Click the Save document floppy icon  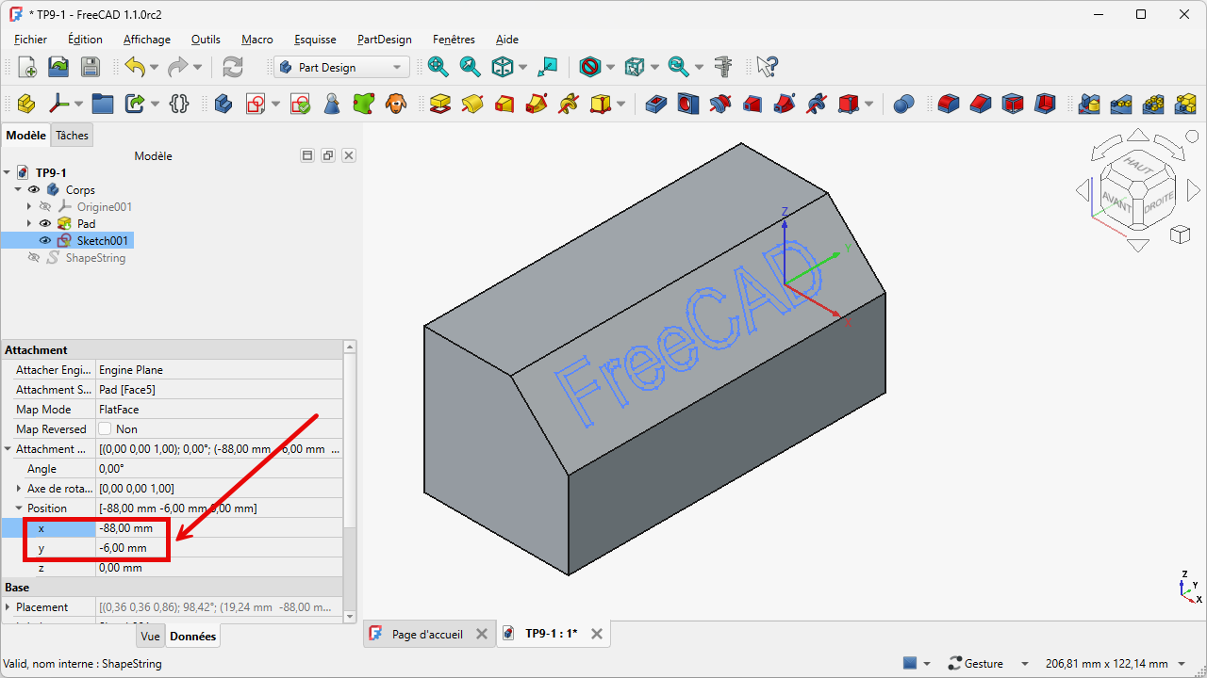90,67
